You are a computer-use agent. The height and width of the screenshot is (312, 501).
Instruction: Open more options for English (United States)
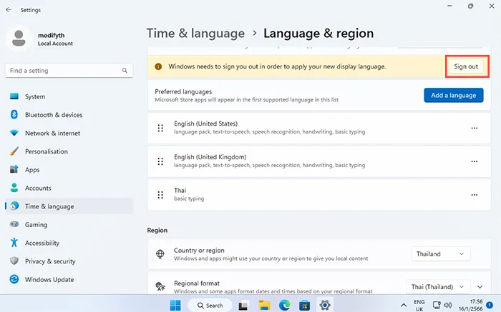pos(475,128)
